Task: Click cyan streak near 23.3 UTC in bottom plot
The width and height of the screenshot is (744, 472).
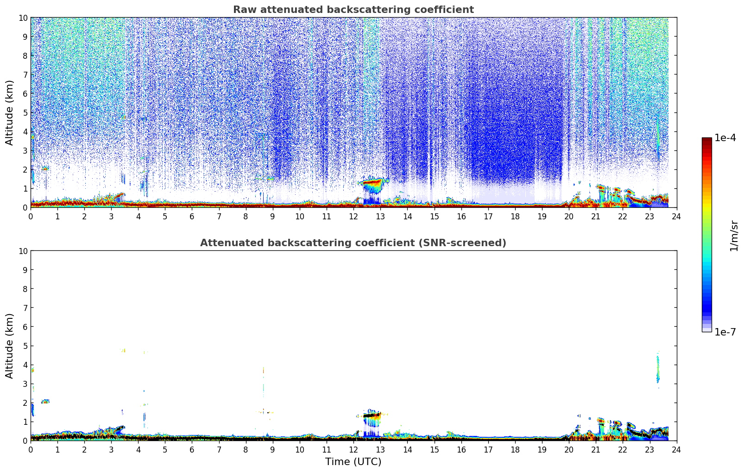Action: coord(657,370)
